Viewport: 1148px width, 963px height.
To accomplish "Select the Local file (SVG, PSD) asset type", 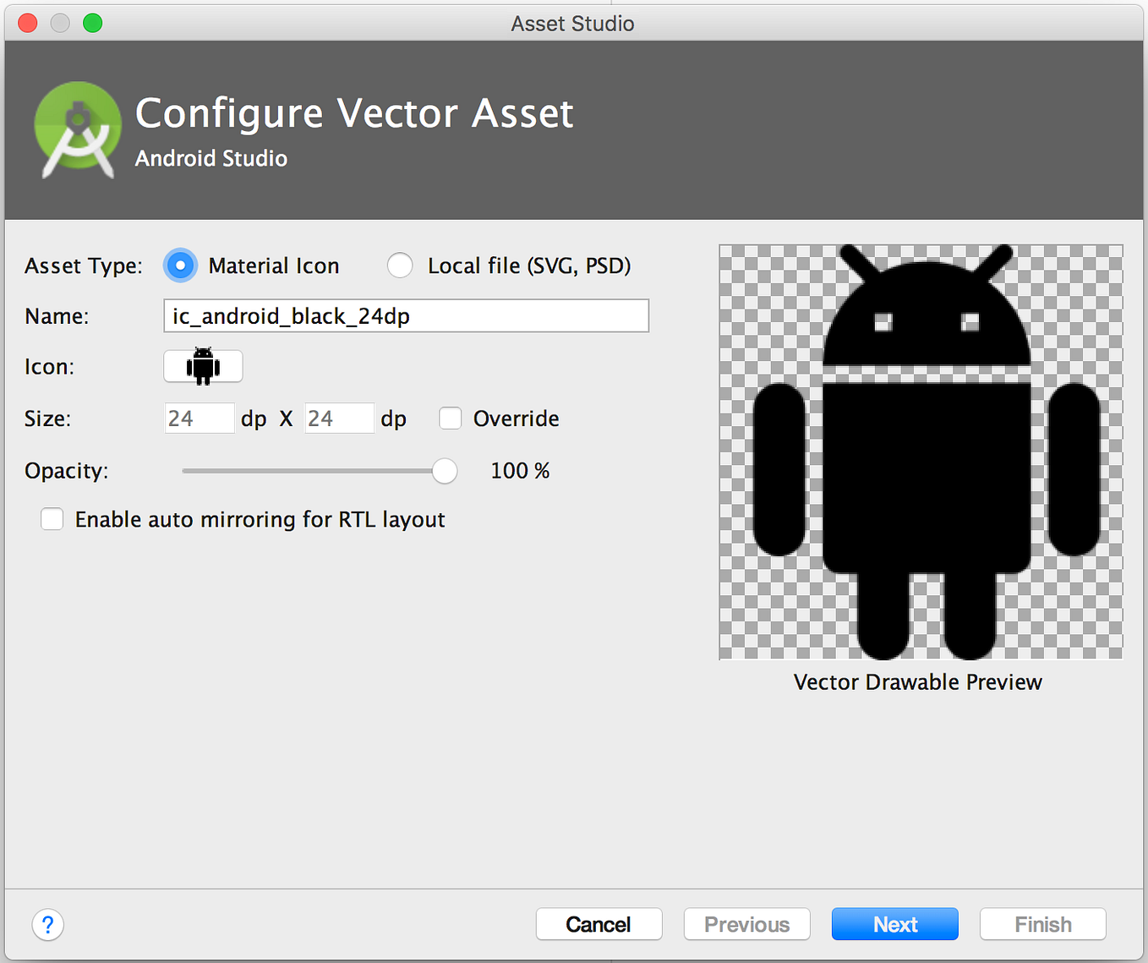I will 399,265.
